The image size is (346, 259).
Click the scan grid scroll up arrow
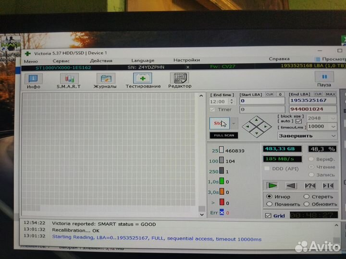(x=201, y=96)
